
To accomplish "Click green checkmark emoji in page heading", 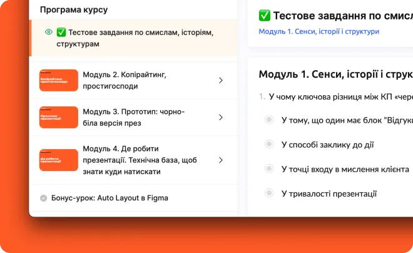I will pyautogui.click(x=265, y=16).
